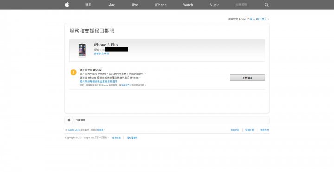Click the Apple logo in navigation bar
Screen dimensions: 334x172
[67, 5]
